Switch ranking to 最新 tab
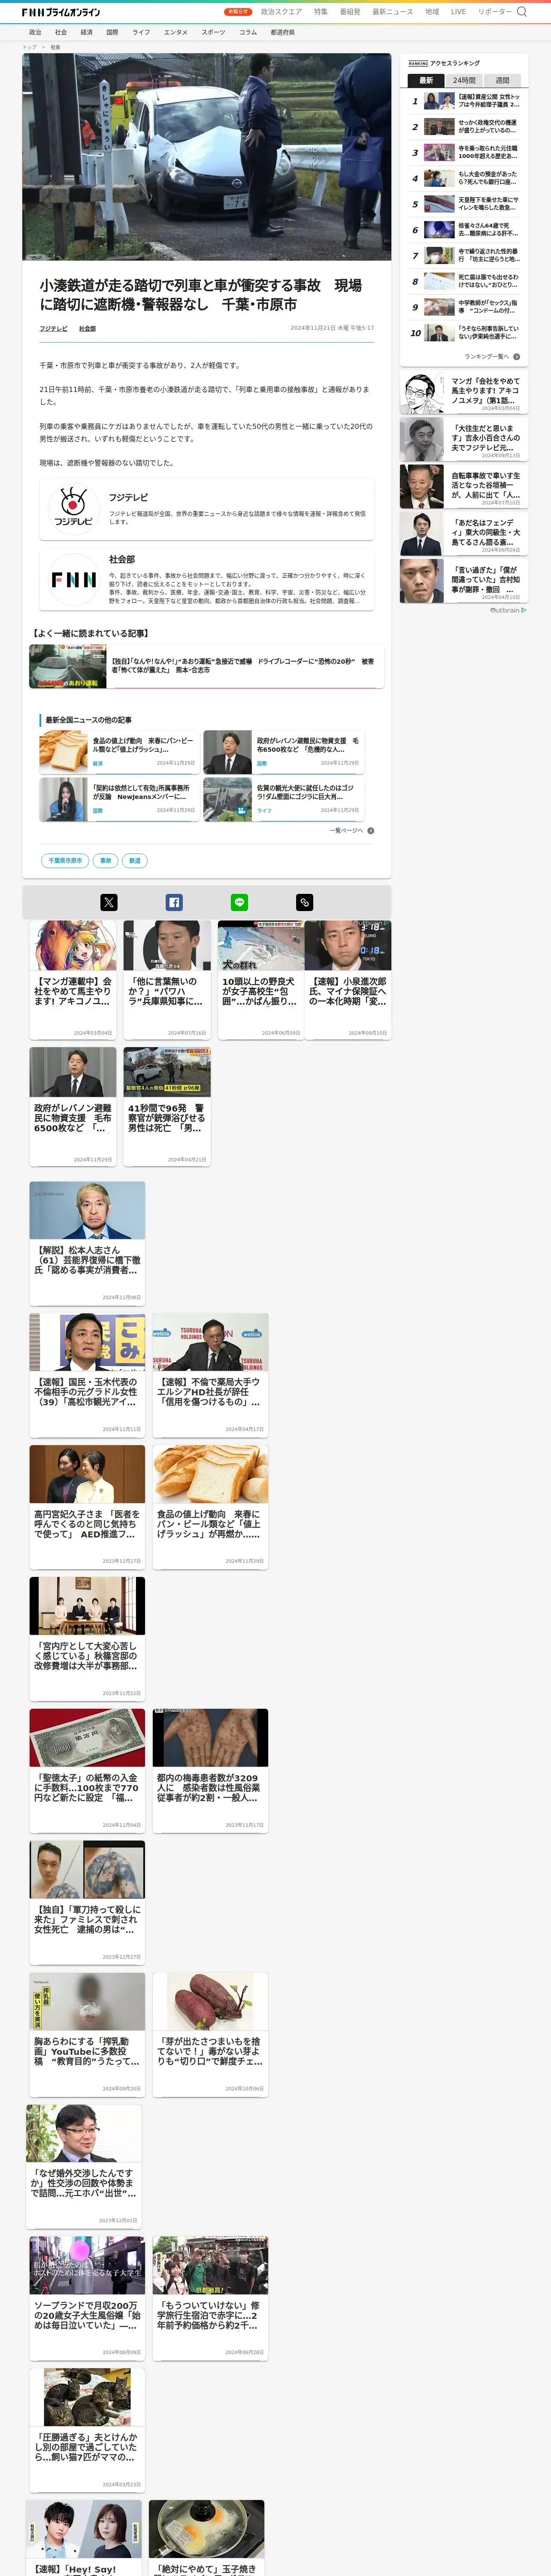 coord(426,80)
